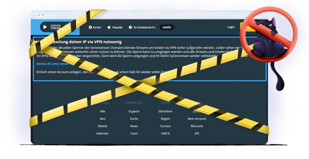Open the Wünsche footer link
Viewport: 309px width, 159px height.
(197, 126)
